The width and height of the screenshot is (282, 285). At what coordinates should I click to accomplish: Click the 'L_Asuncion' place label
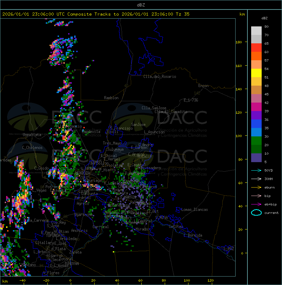tap(154, 132)
